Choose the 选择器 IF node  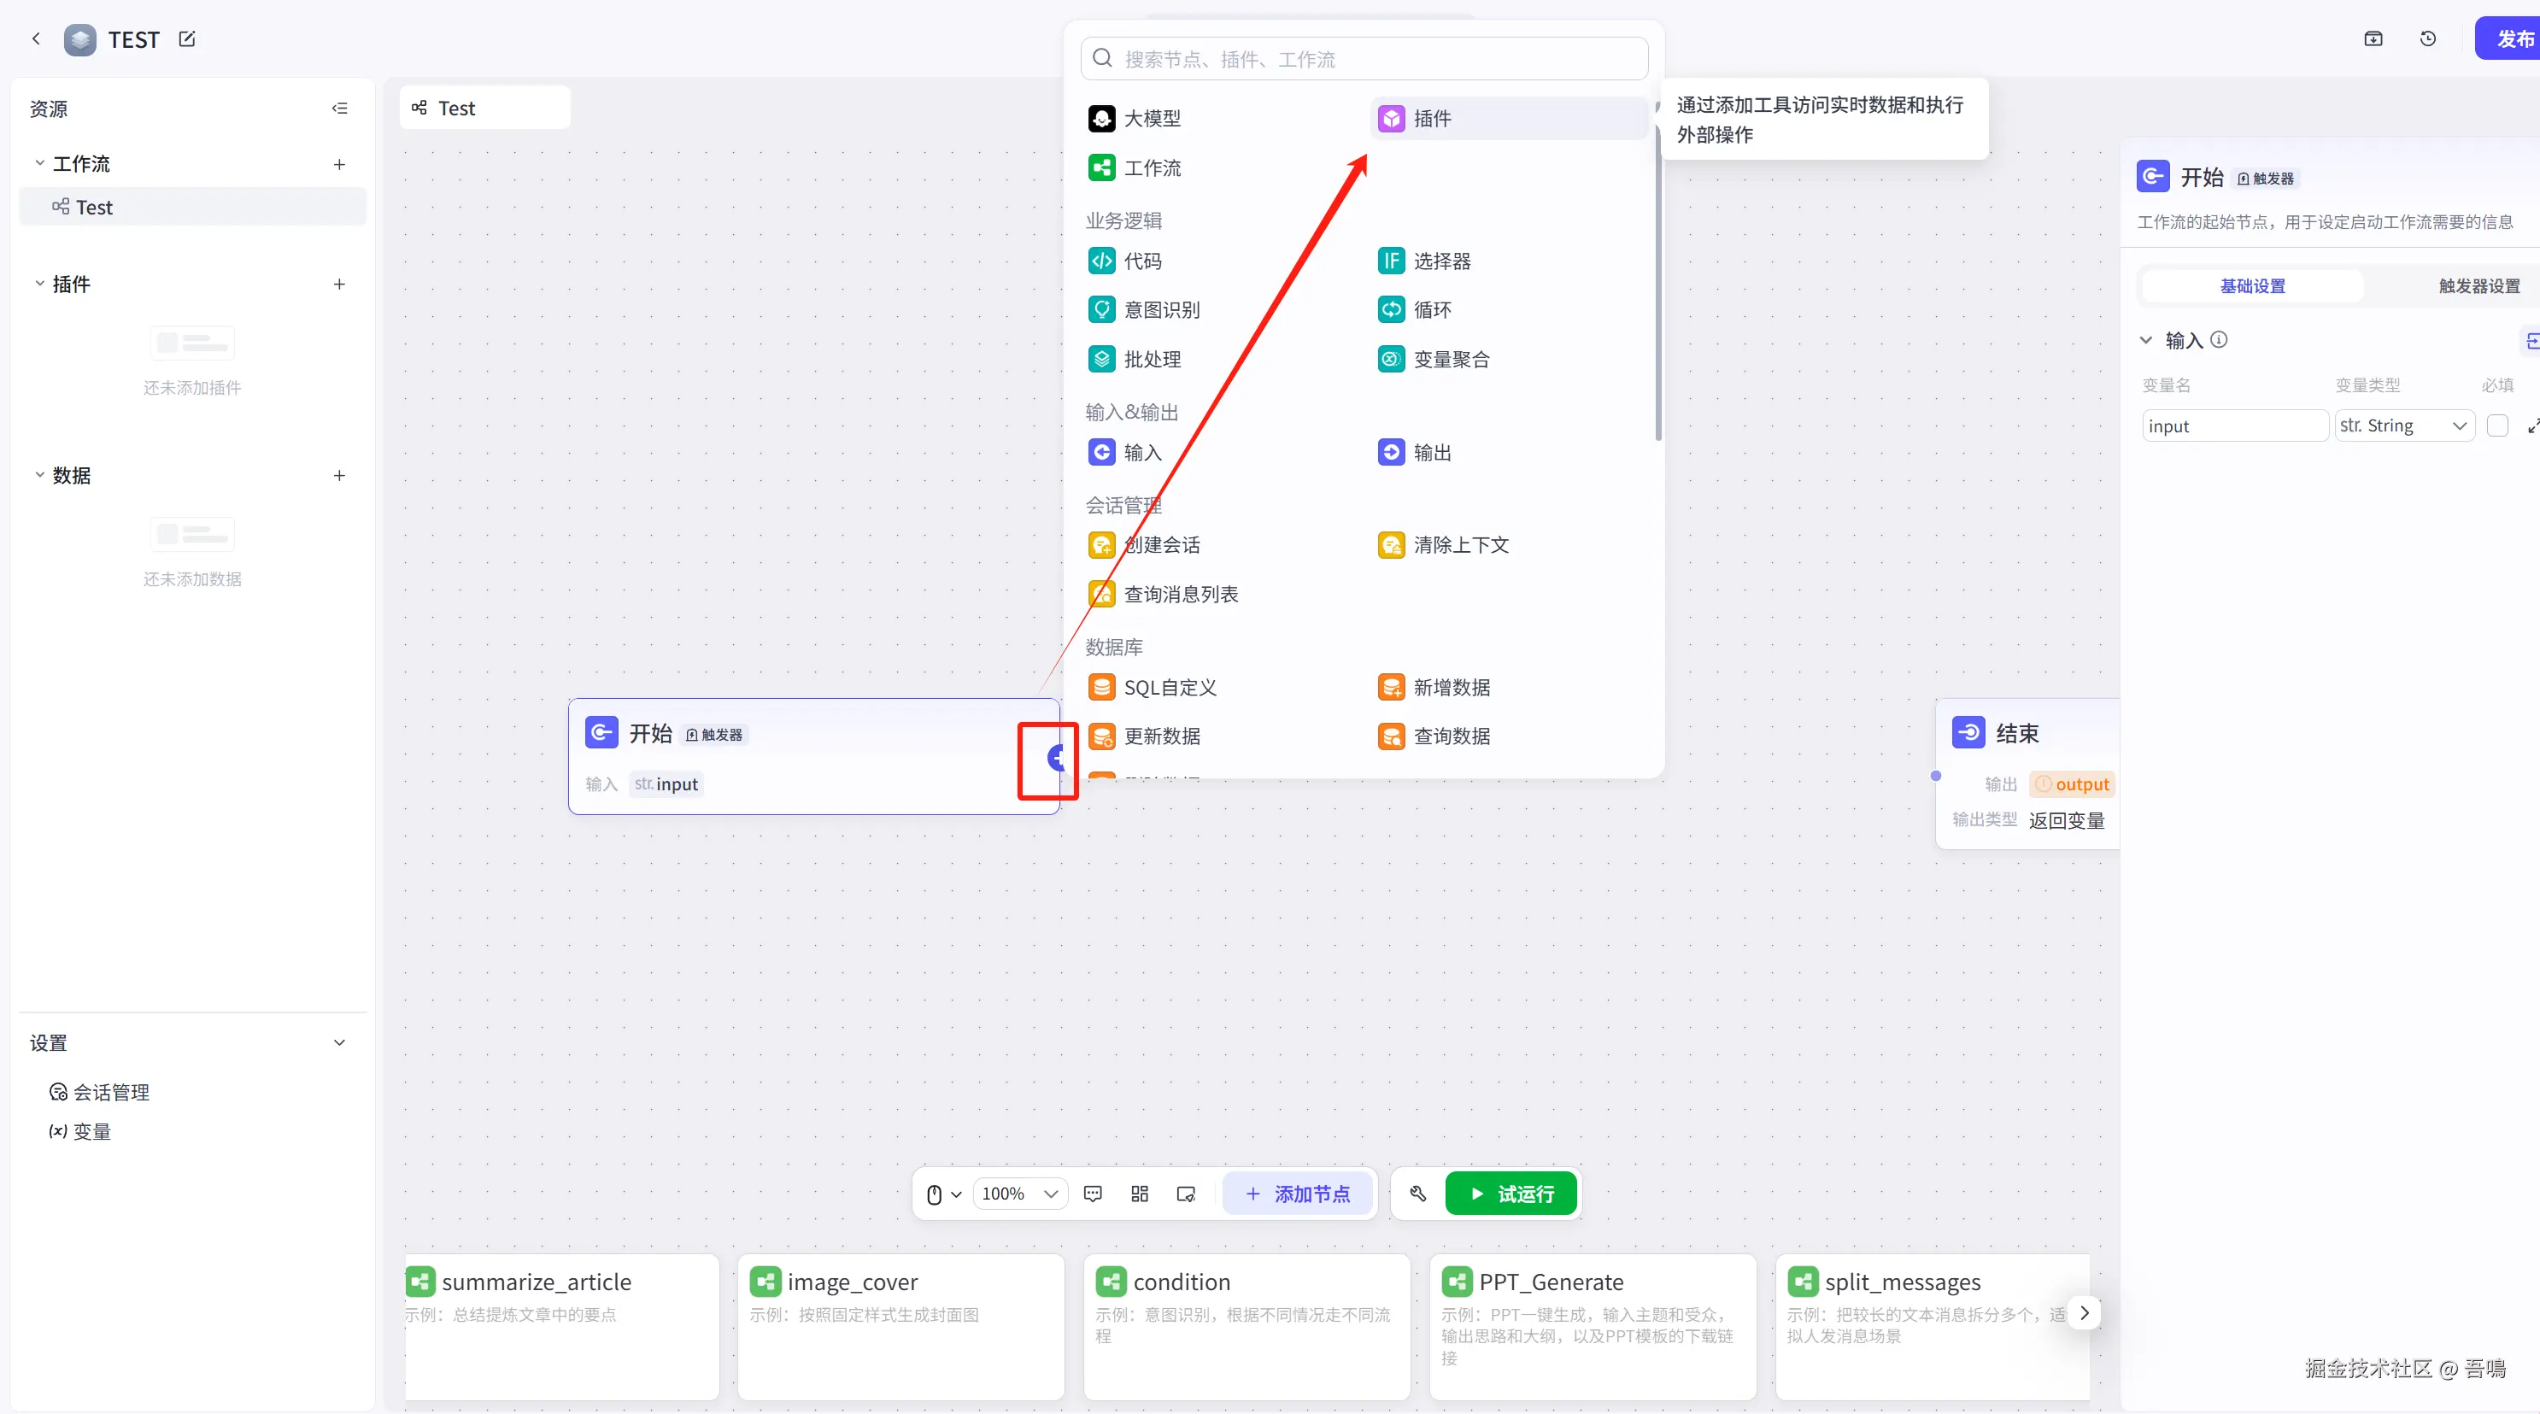(1440, 261)
